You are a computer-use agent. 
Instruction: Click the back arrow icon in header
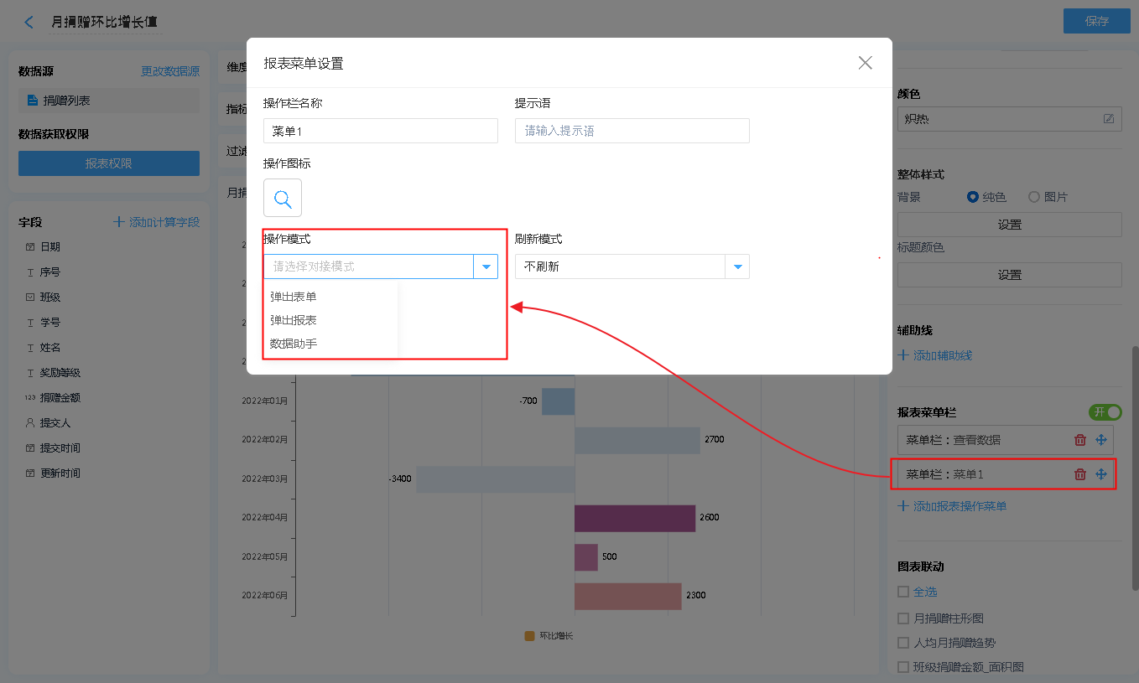[29, 22]
